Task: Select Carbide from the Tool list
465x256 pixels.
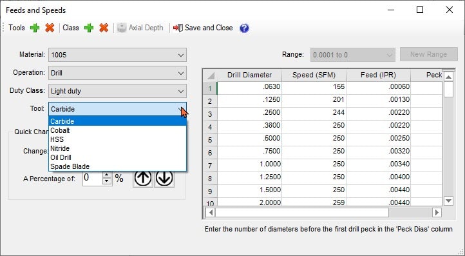Action: pos(117,121)
